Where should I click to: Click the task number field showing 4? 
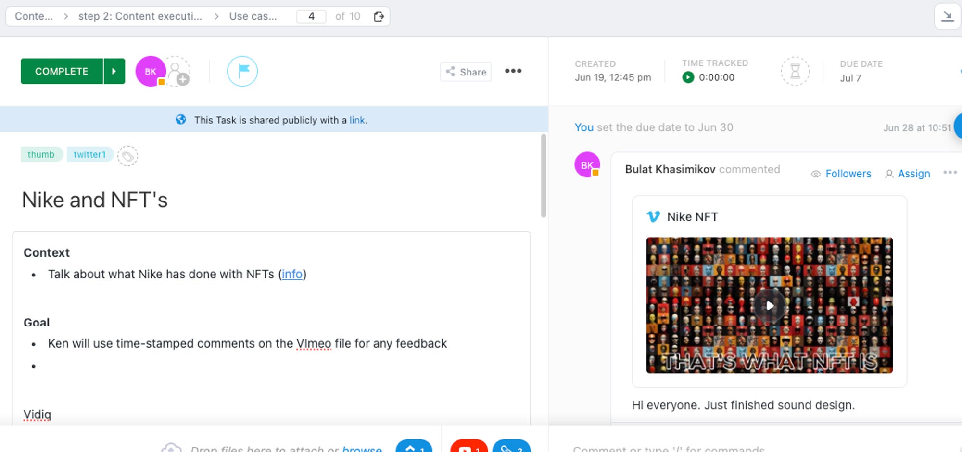(311, 16)
